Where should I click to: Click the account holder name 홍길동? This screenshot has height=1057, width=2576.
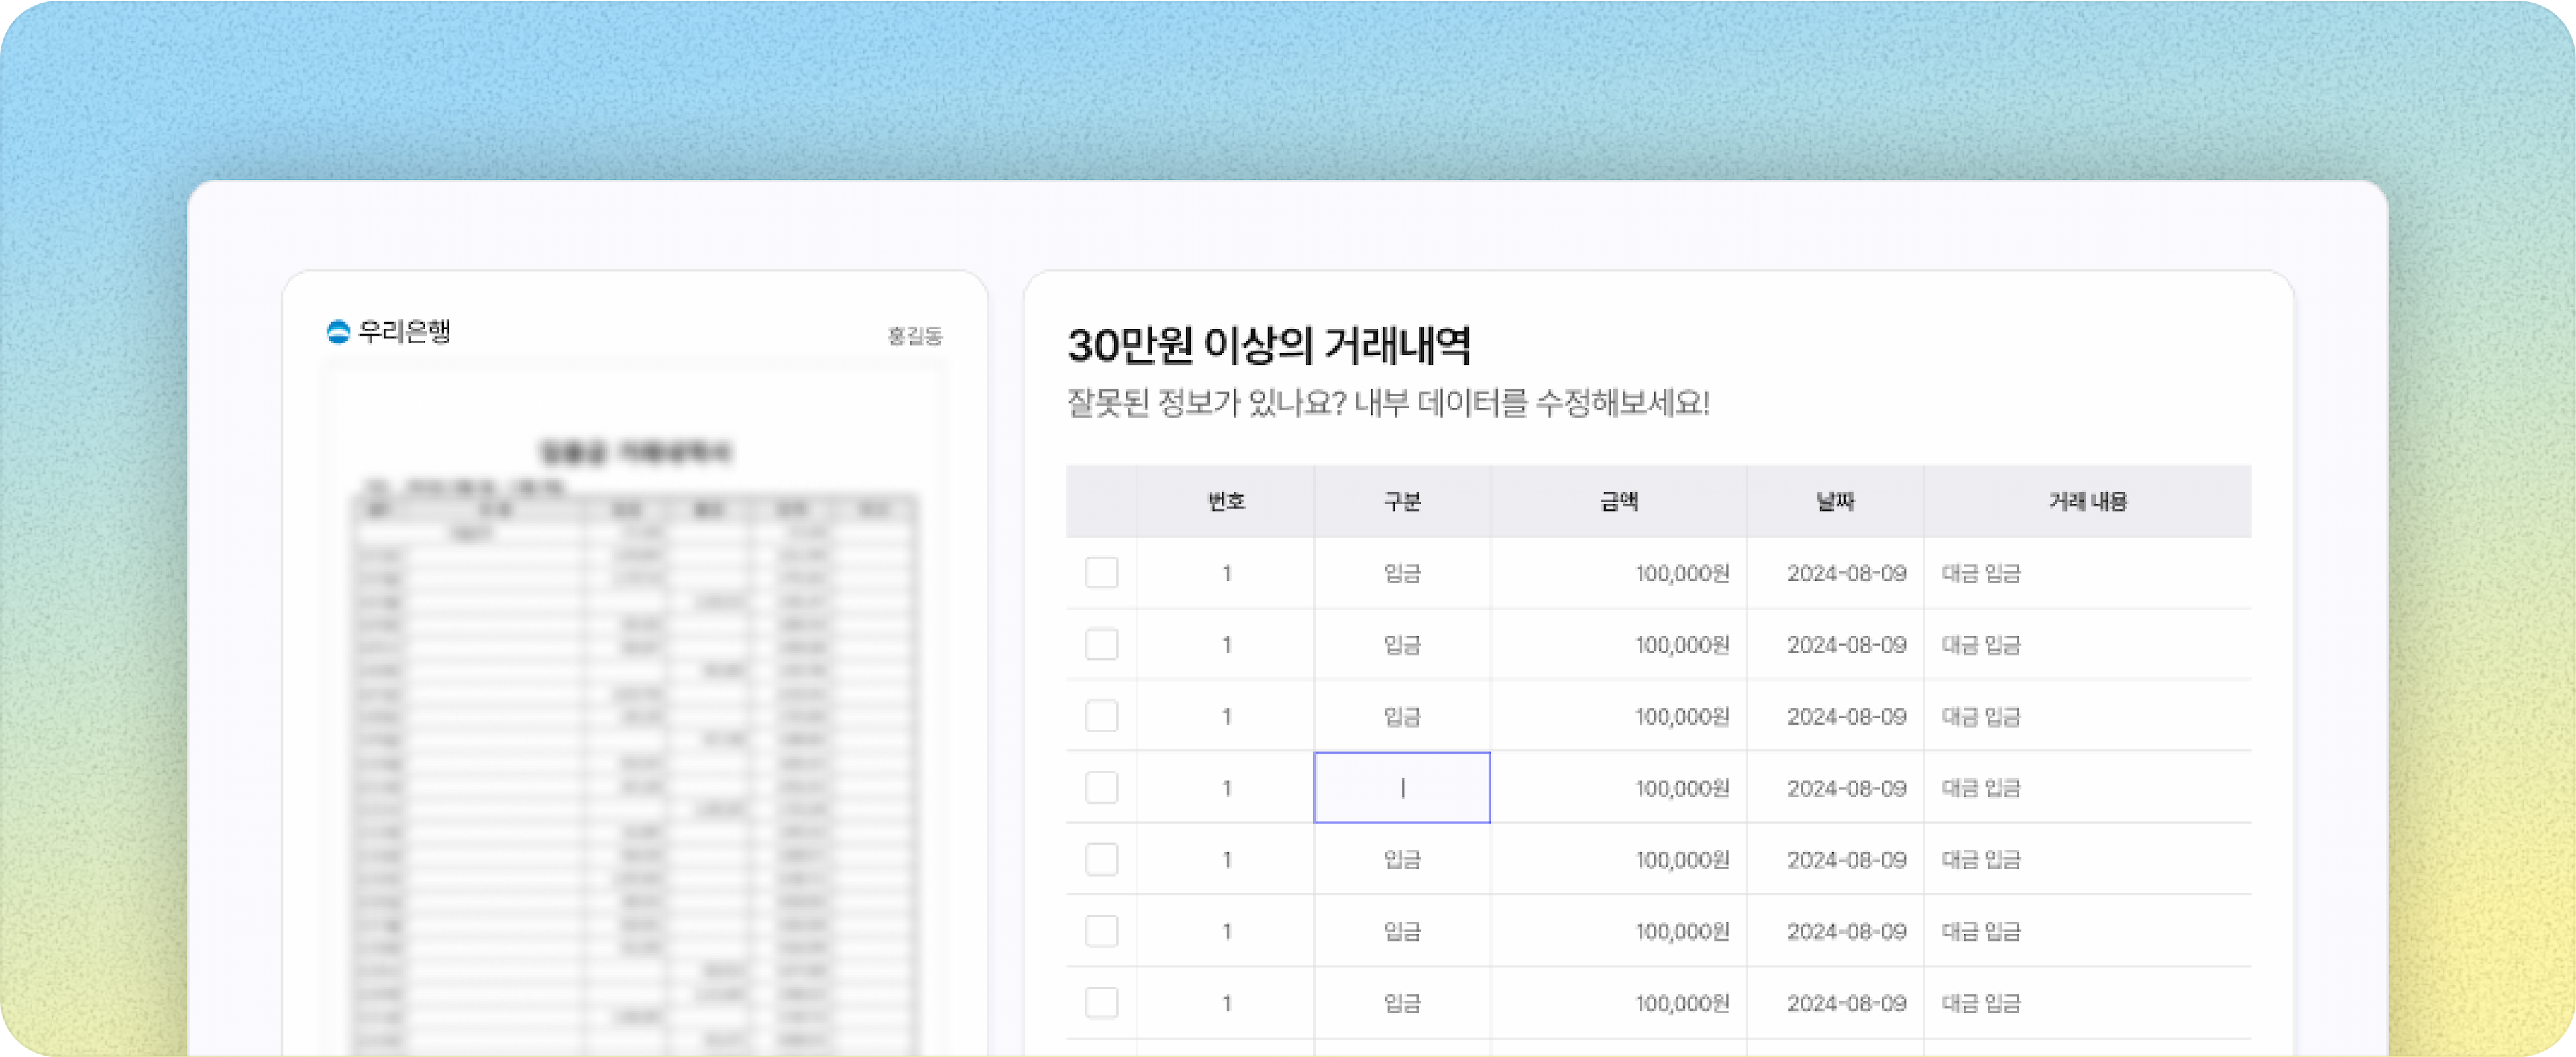(915, 336)
